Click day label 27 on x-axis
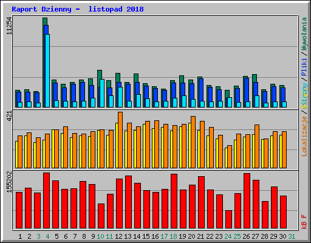The height and width of the screenshot is (243, 311). click(255, 236)
